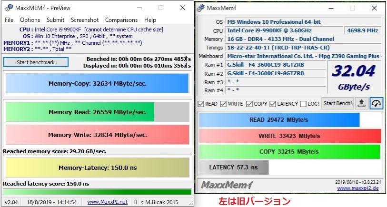387x207 pixels.
Task: Click the Memory-Latency 150.0 ns bar
Action: click(x=97, y=168)
